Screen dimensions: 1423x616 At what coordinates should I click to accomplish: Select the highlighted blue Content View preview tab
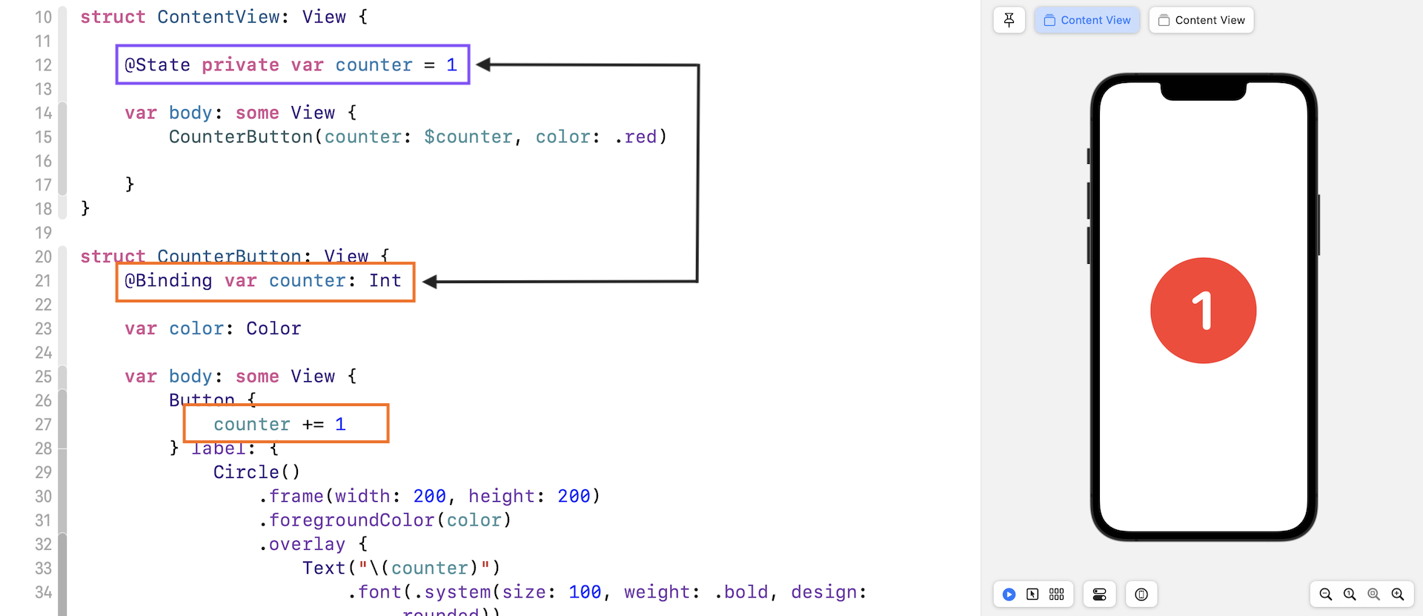[x=1087, y=20]
